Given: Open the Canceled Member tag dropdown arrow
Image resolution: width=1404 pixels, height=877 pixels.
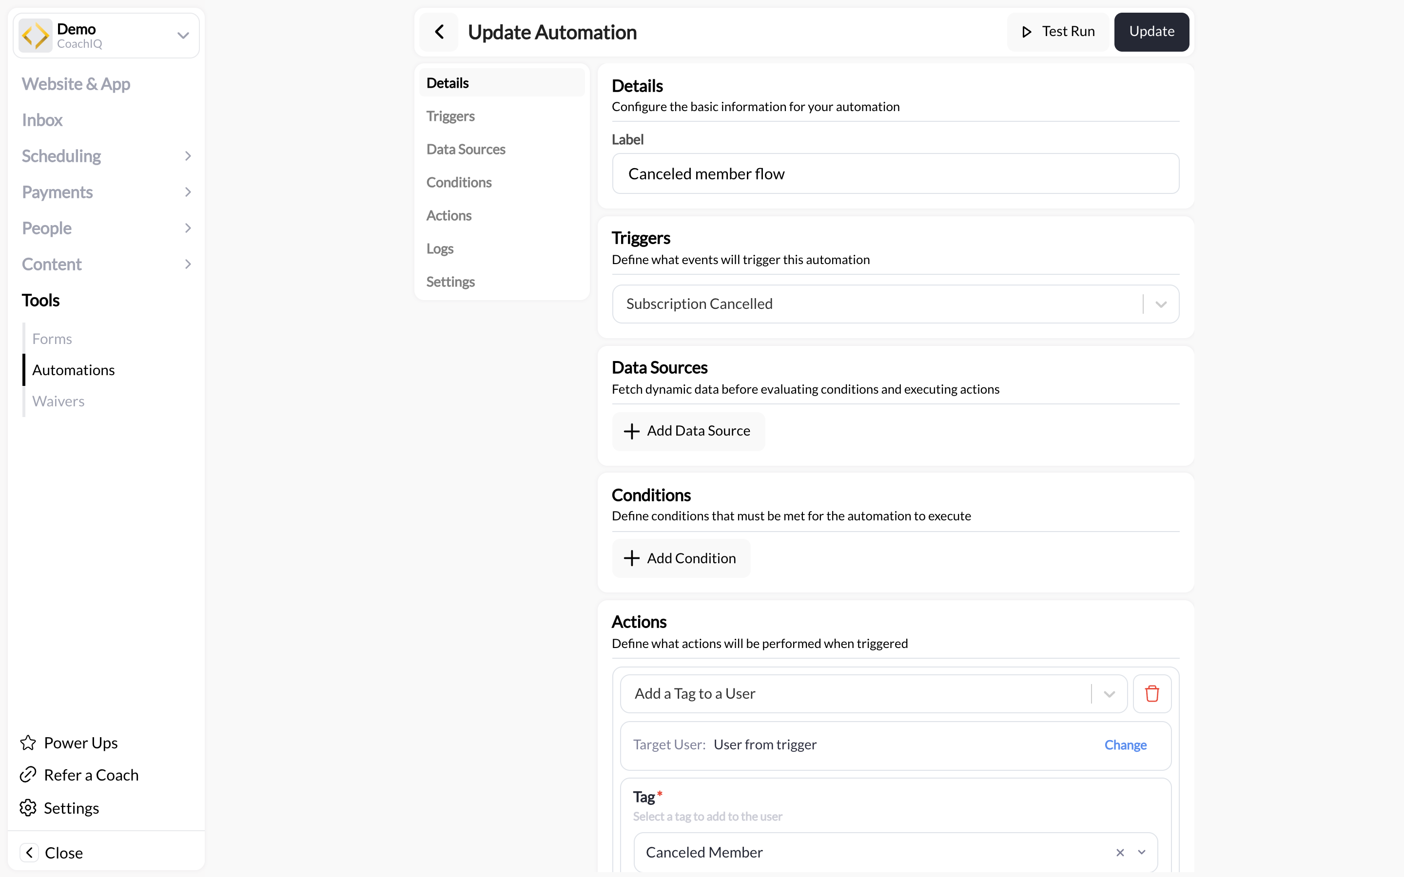Looking at the screenshot, I should tap(1141, 852).
